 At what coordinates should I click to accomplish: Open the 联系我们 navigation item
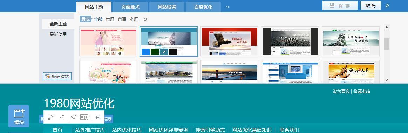click(x=289, y=130)
